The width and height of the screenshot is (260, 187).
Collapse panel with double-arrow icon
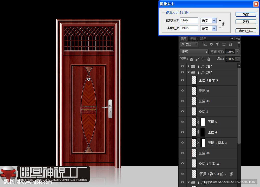click(x=232, y=39)
